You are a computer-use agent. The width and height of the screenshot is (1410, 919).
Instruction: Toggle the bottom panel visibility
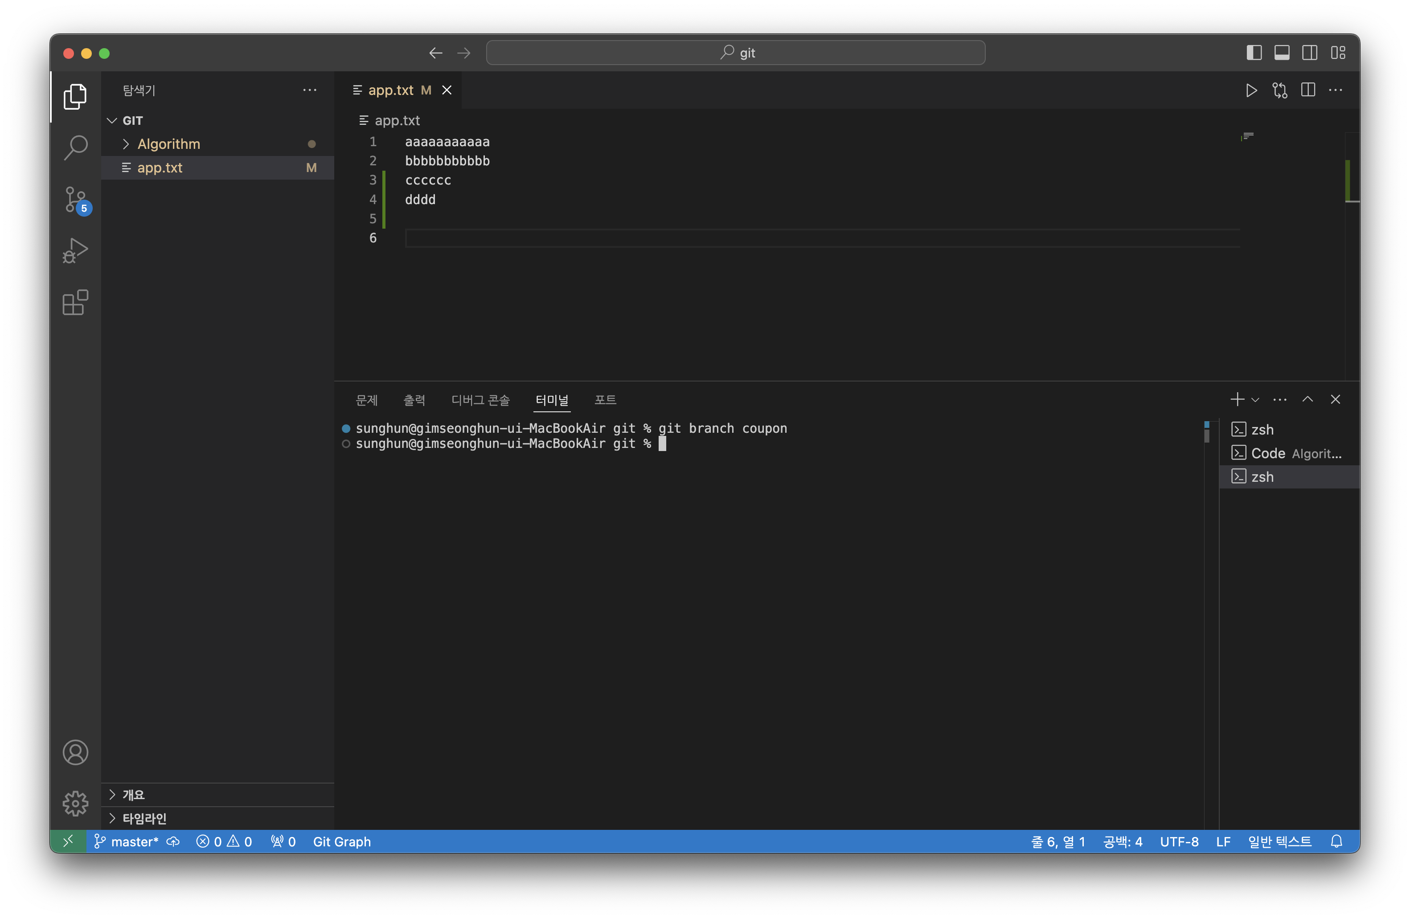coord(1282,53)
